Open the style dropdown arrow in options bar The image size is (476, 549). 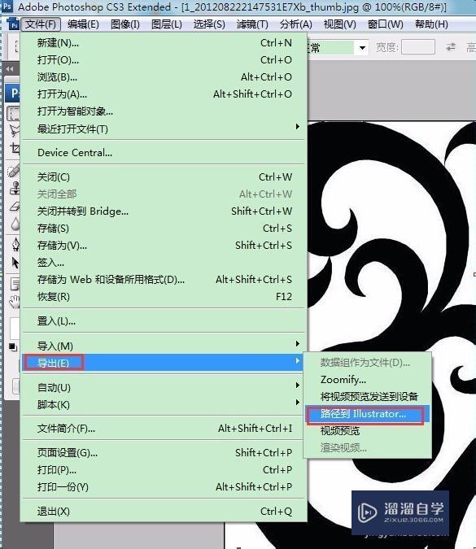[x=363, y=47]
